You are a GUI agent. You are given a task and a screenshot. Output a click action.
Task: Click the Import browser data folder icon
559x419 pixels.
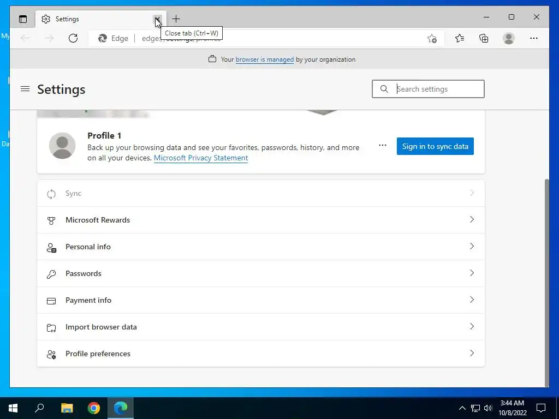[x=51, y=328]
